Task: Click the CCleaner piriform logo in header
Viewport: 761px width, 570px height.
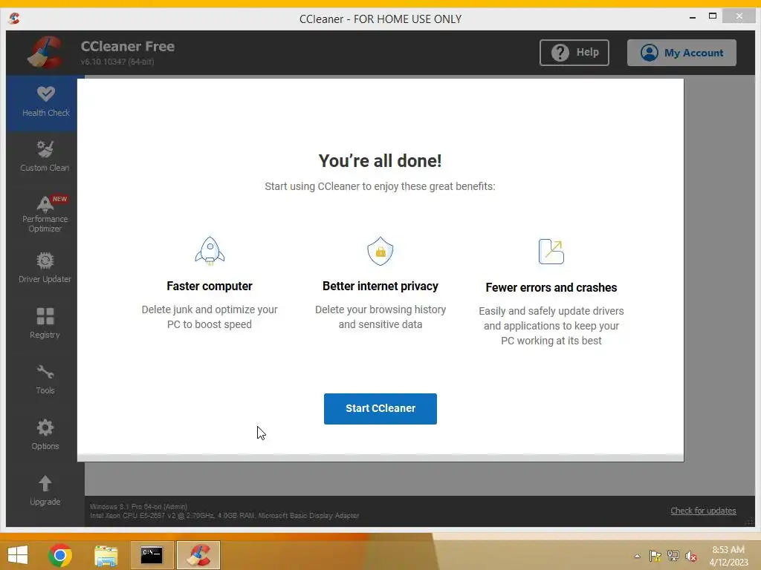Action: click(x=45, y=53)
